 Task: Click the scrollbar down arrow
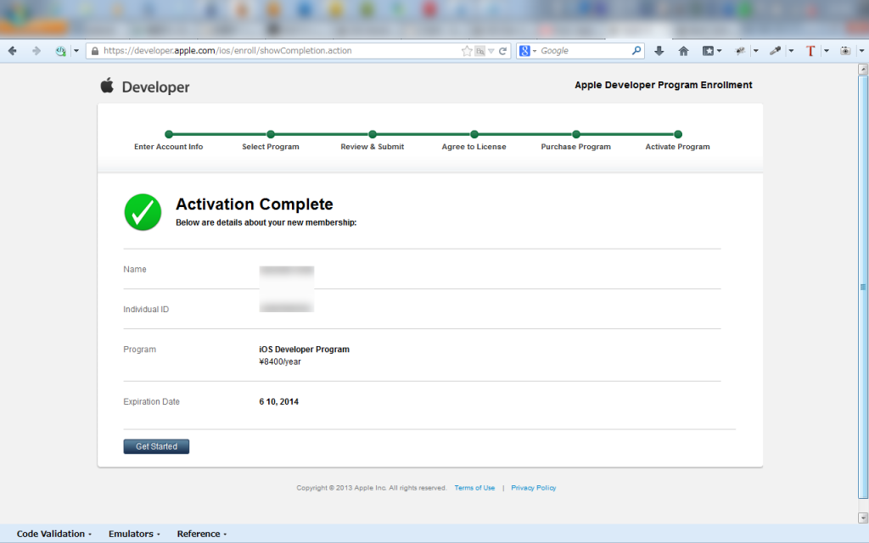(x=863, y=518)
